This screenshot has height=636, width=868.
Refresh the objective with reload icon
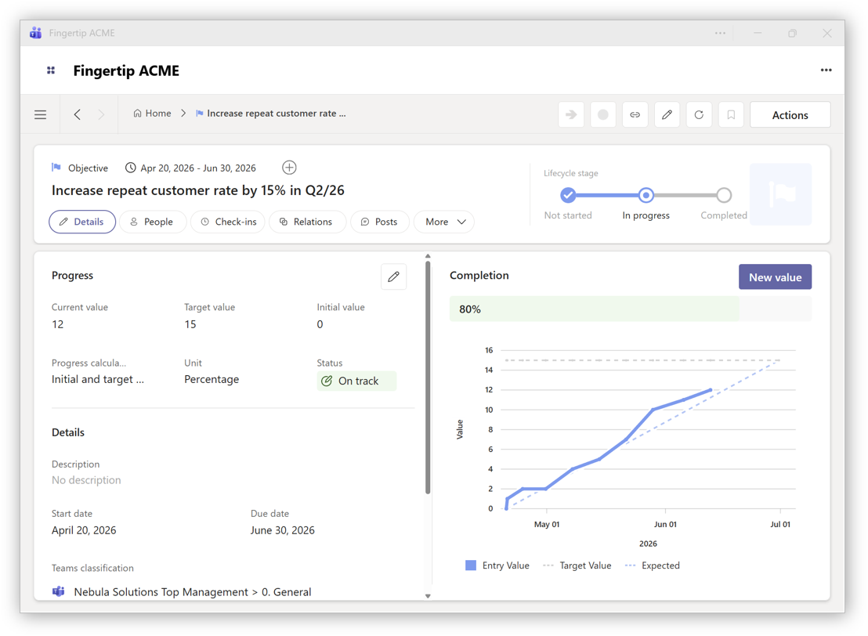pyautogui.click(x=699, y=115)
